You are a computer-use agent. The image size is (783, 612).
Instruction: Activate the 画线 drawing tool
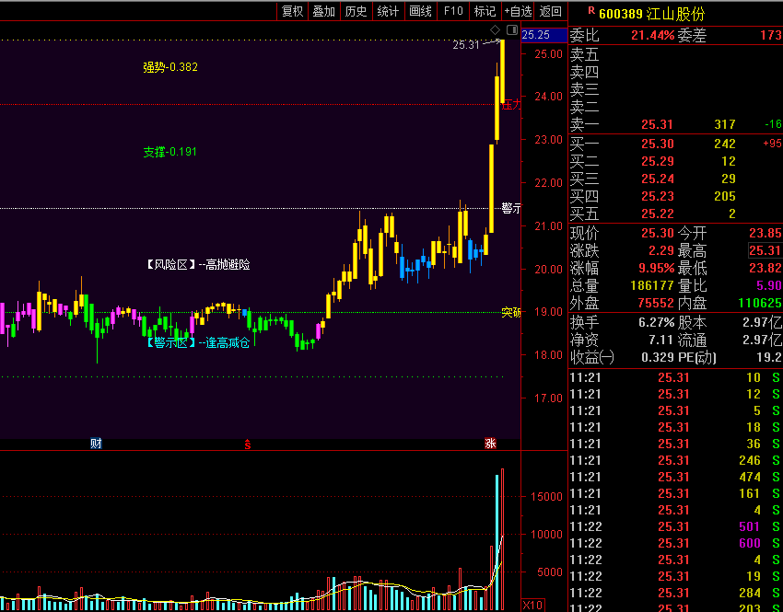[420, 11]
